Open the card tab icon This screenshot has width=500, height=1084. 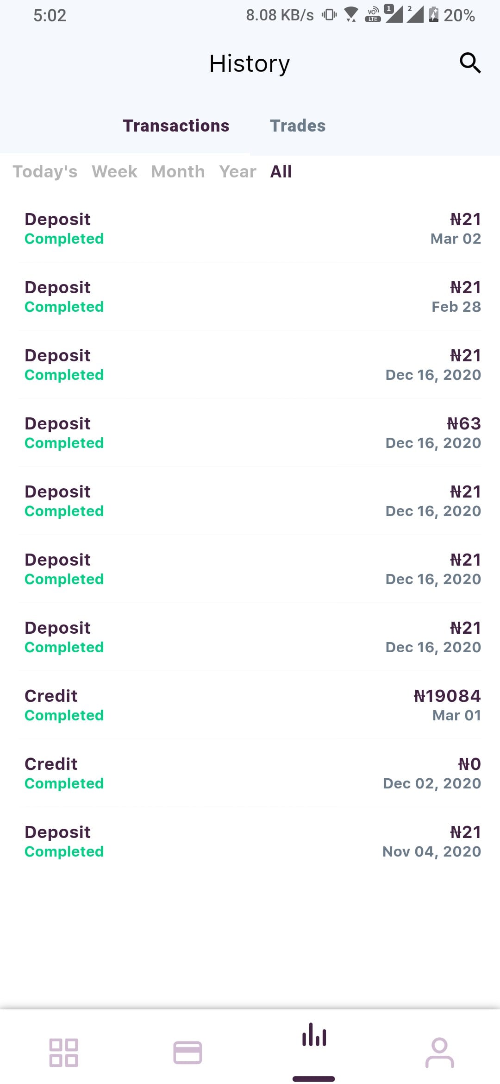(187, 1052)
